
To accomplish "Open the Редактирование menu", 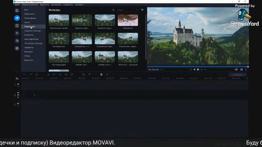I will tap(30, 5).
